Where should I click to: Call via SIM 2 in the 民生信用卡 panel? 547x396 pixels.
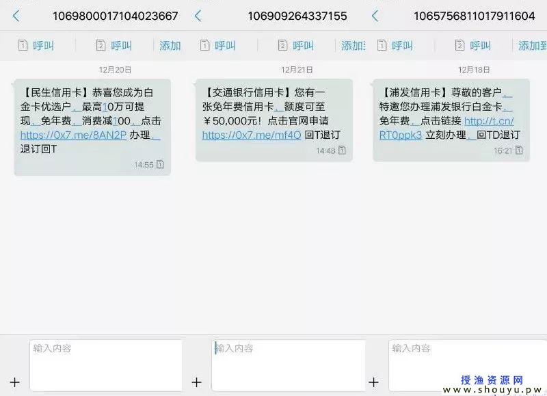point(114,45)
